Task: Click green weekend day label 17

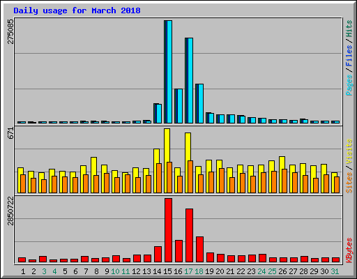Action: [188, 271]
